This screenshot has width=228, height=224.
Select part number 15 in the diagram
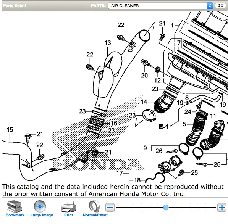click(10, 130)
